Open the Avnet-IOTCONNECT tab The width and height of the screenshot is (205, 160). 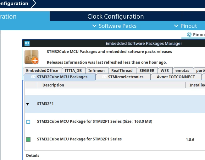tap(176, 77)
